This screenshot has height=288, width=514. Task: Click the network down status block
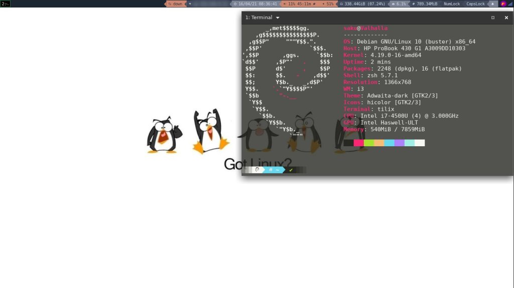(176, 4)
